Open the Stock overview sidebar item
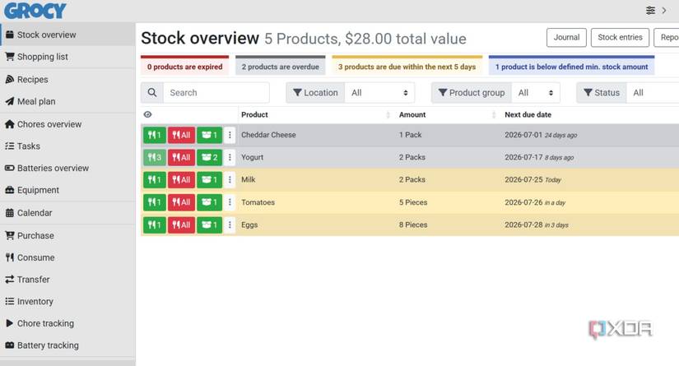This screenshot has width=679, height=366. [67, 35]
